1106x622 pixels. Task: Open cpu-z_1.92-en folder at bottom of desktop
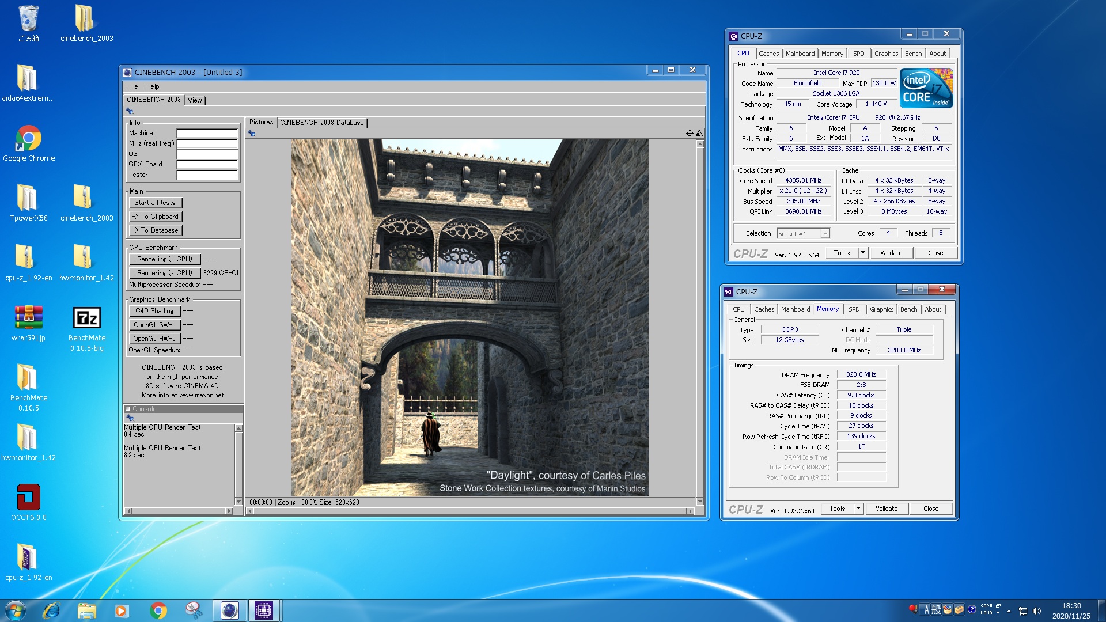28,562
